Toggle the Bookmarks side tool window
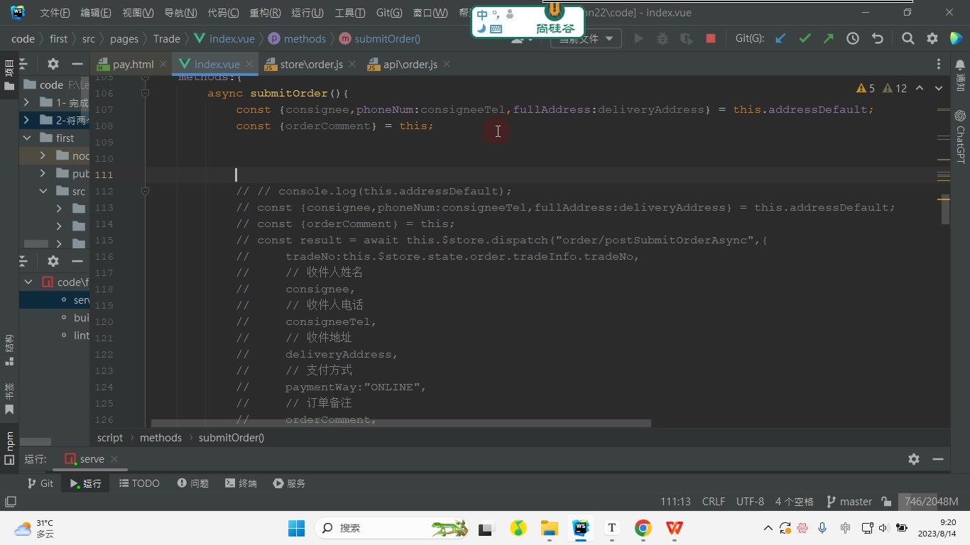Viewport: 970px width, 545px height. point(9,398)
